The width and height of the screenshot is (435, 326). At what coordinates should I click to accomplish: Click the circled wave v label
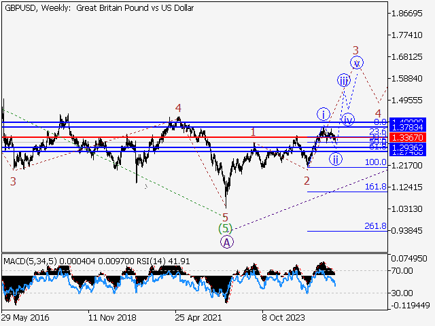(357, 63)
